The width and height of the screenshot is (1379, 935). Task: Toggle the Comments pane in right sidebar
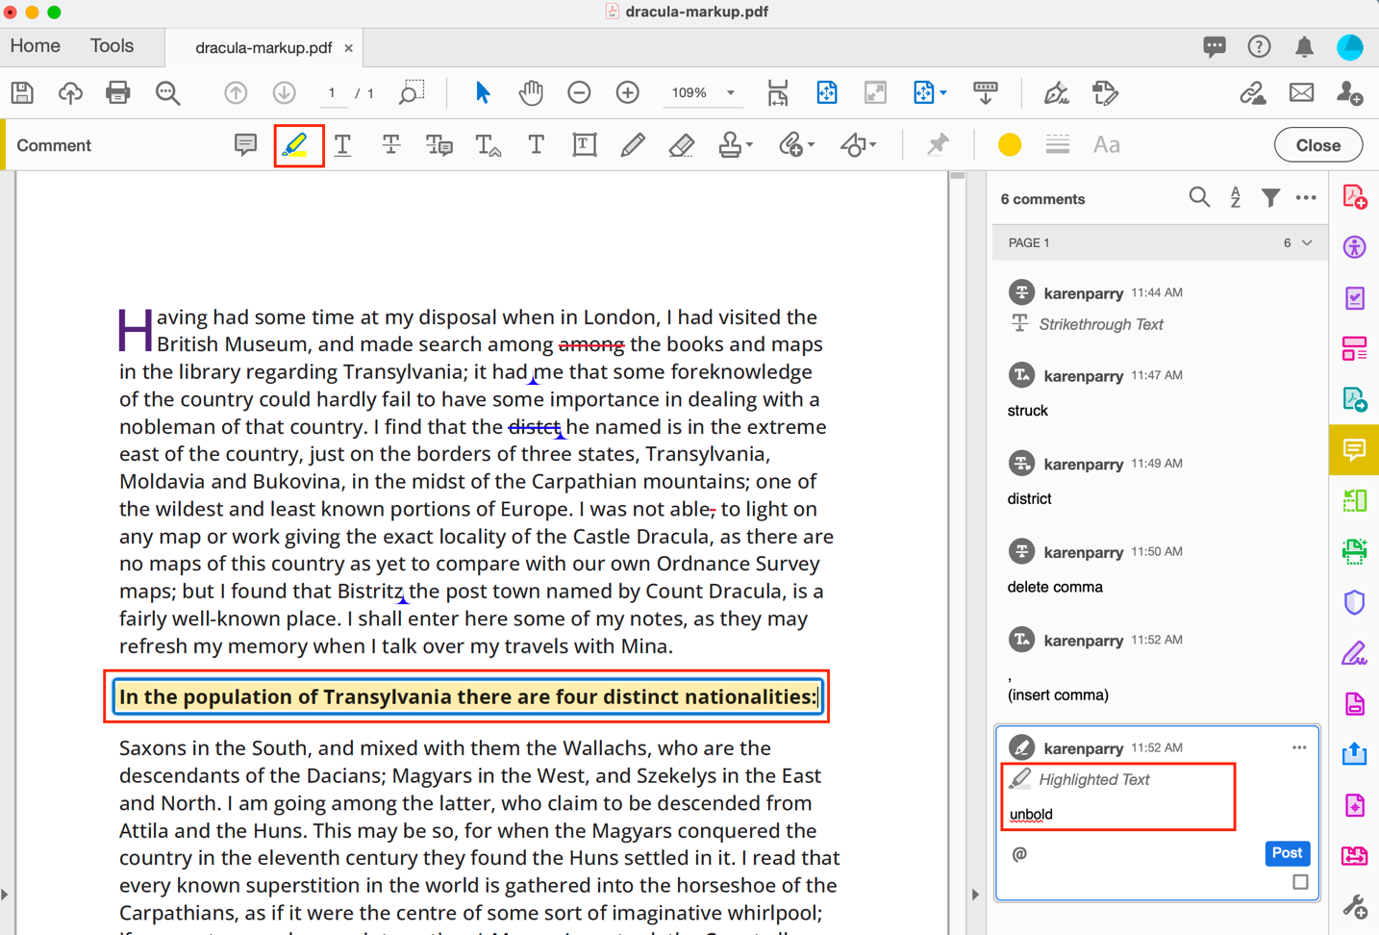[1354, 450]
